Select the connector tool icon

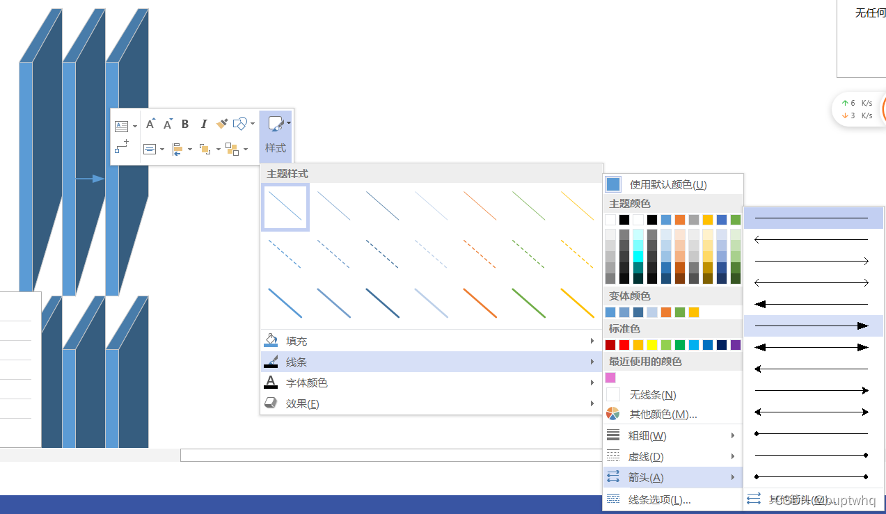pyautogui.click(x=122, y=147)
